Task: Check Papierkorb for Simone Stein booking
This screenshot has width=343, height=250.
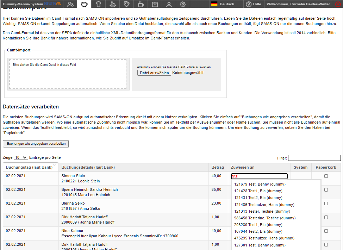Action: (326, 176)
